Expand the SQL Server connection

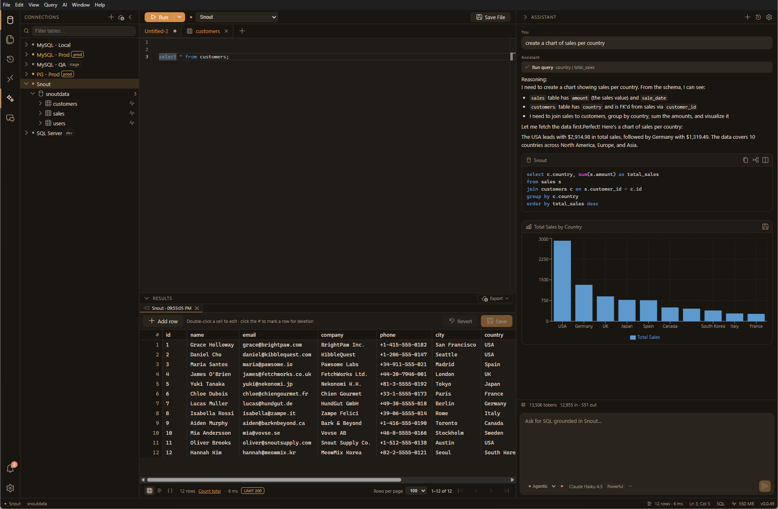(27, 133)
